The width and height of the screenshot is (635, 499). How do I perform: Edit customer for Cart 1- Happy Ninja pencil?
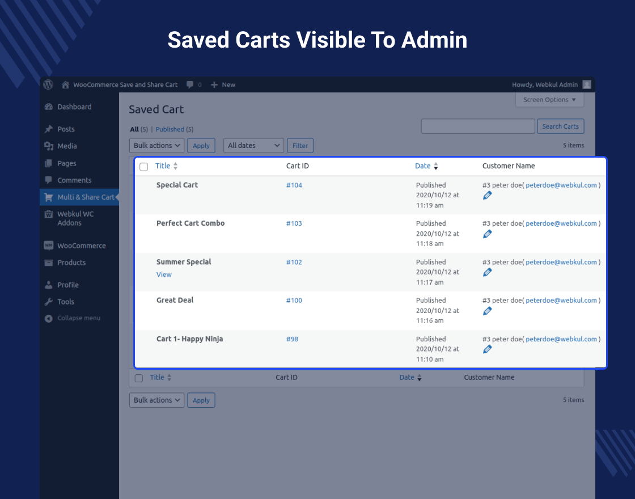click(488, 349)
